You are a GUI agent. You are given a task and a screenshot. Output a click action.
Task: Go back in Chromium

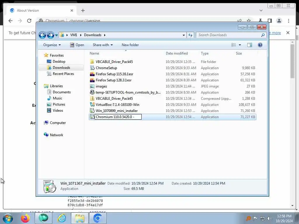coord(11,21)
